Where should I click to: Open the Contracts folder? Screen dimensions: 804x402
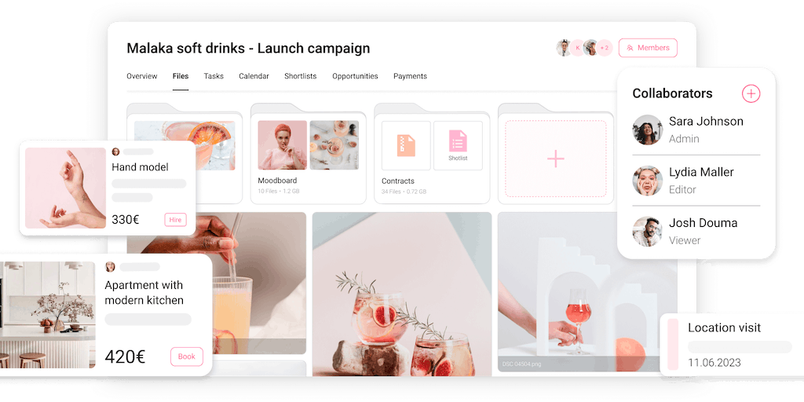click(x=432, y=154)
